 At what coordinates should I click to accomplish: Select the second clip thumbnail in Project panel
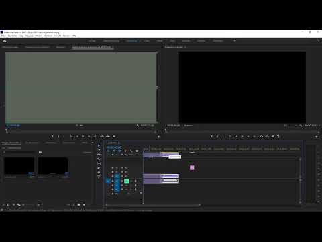click(53, 166)
